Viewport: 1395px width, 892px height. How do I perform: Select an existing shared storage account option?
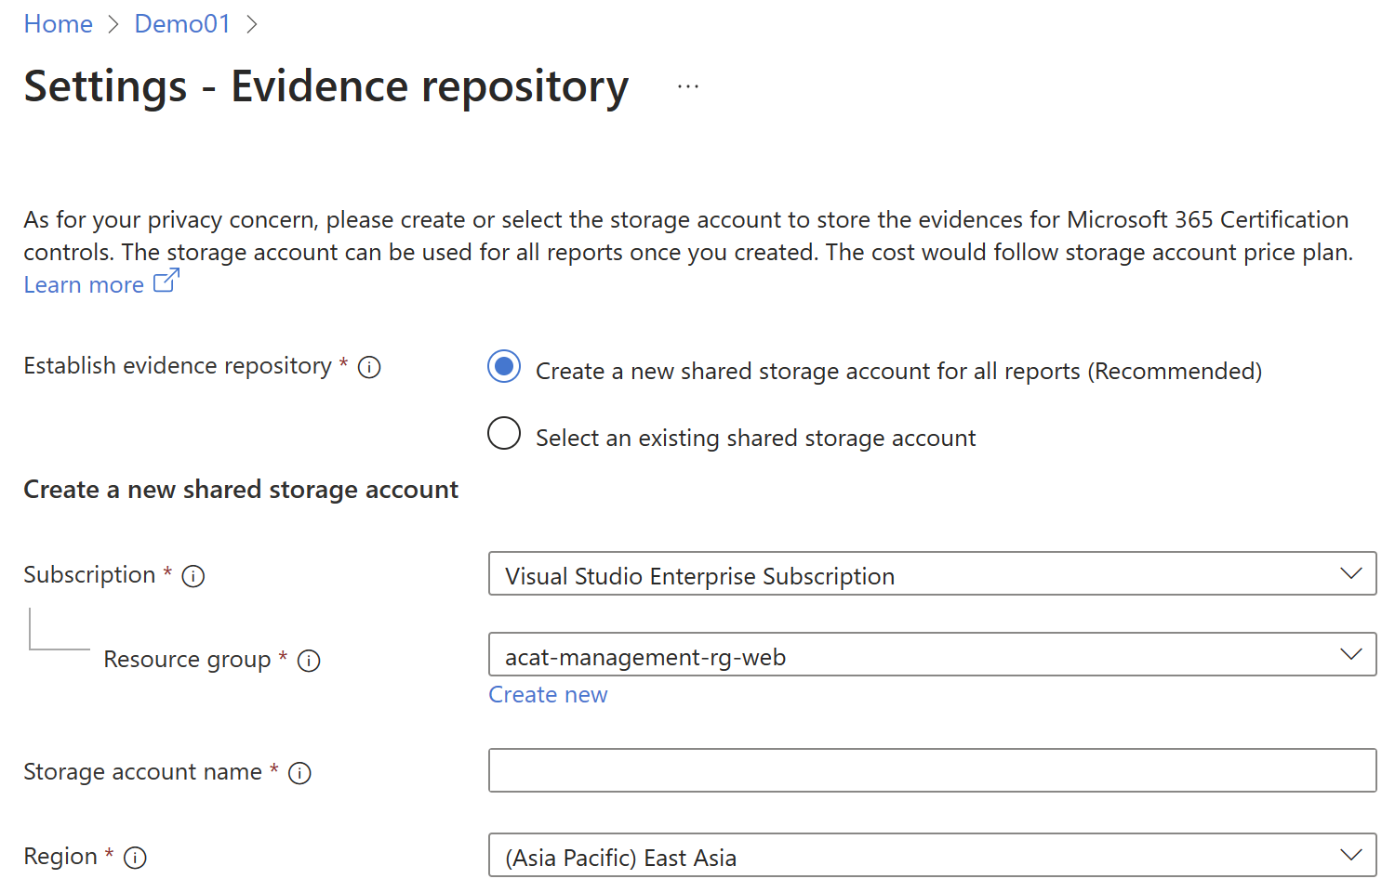504,433
